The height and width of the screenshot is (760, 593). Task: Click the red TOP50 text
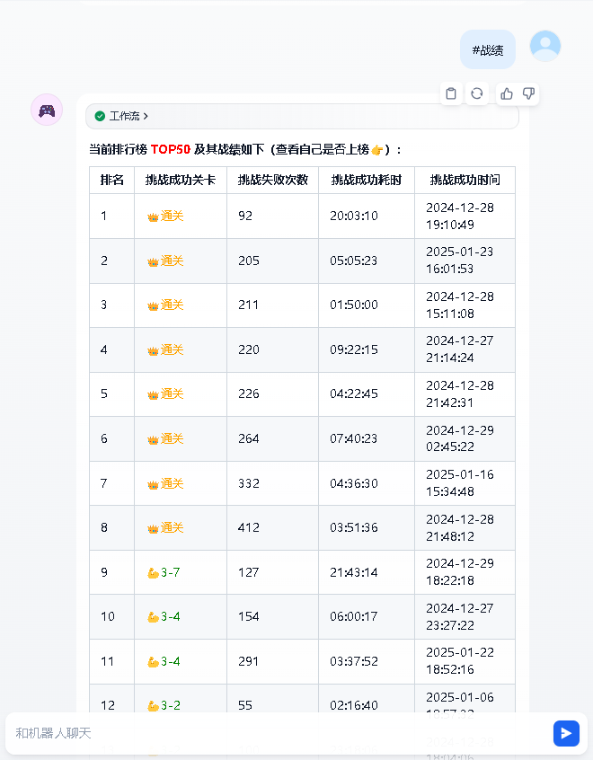coord(170,150)
